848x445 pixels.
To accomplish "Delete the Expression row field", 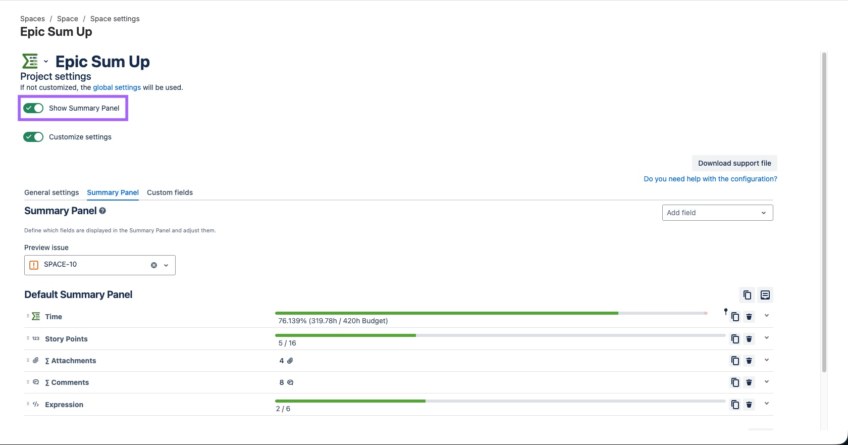I will tap(749, 405).
